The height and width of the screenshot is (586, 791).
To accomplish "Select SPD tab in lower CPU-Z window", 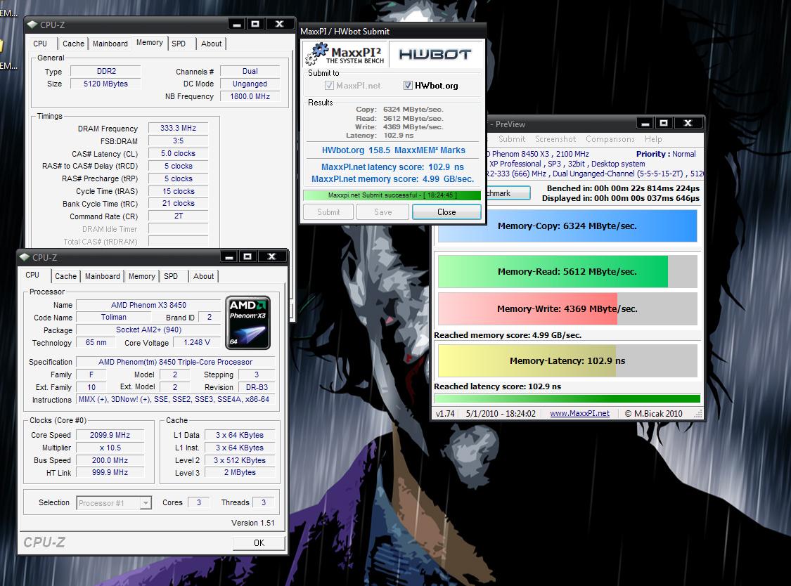I will pos(171,276).
